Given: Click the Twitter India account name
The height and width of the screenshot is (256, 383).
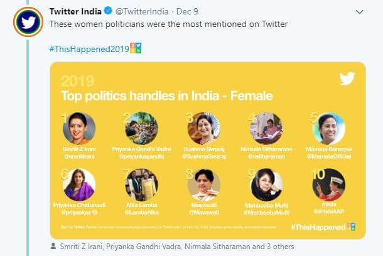Looking at the screenshot, I should [x=75, y=11].
